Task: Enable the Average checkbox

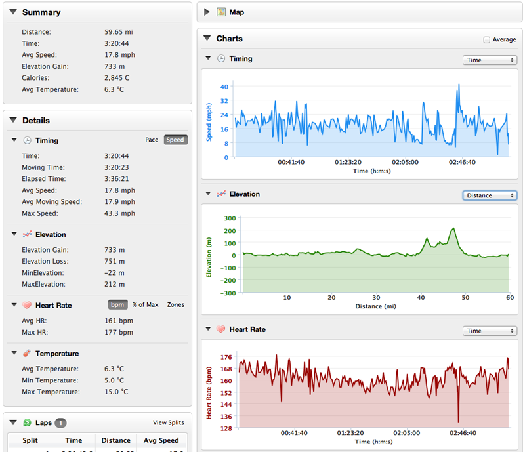Action: (486, 40)
